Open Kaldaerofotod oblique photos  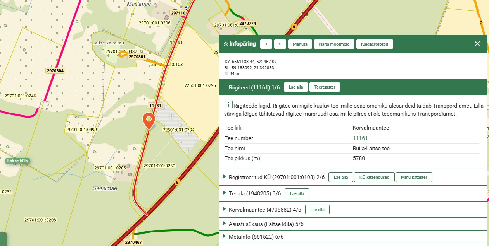tap(375, 44)
